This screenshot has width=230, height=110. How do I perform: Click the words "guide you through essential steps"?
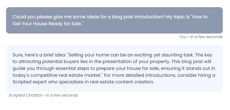pyautogui.click(x=52, y=68)
